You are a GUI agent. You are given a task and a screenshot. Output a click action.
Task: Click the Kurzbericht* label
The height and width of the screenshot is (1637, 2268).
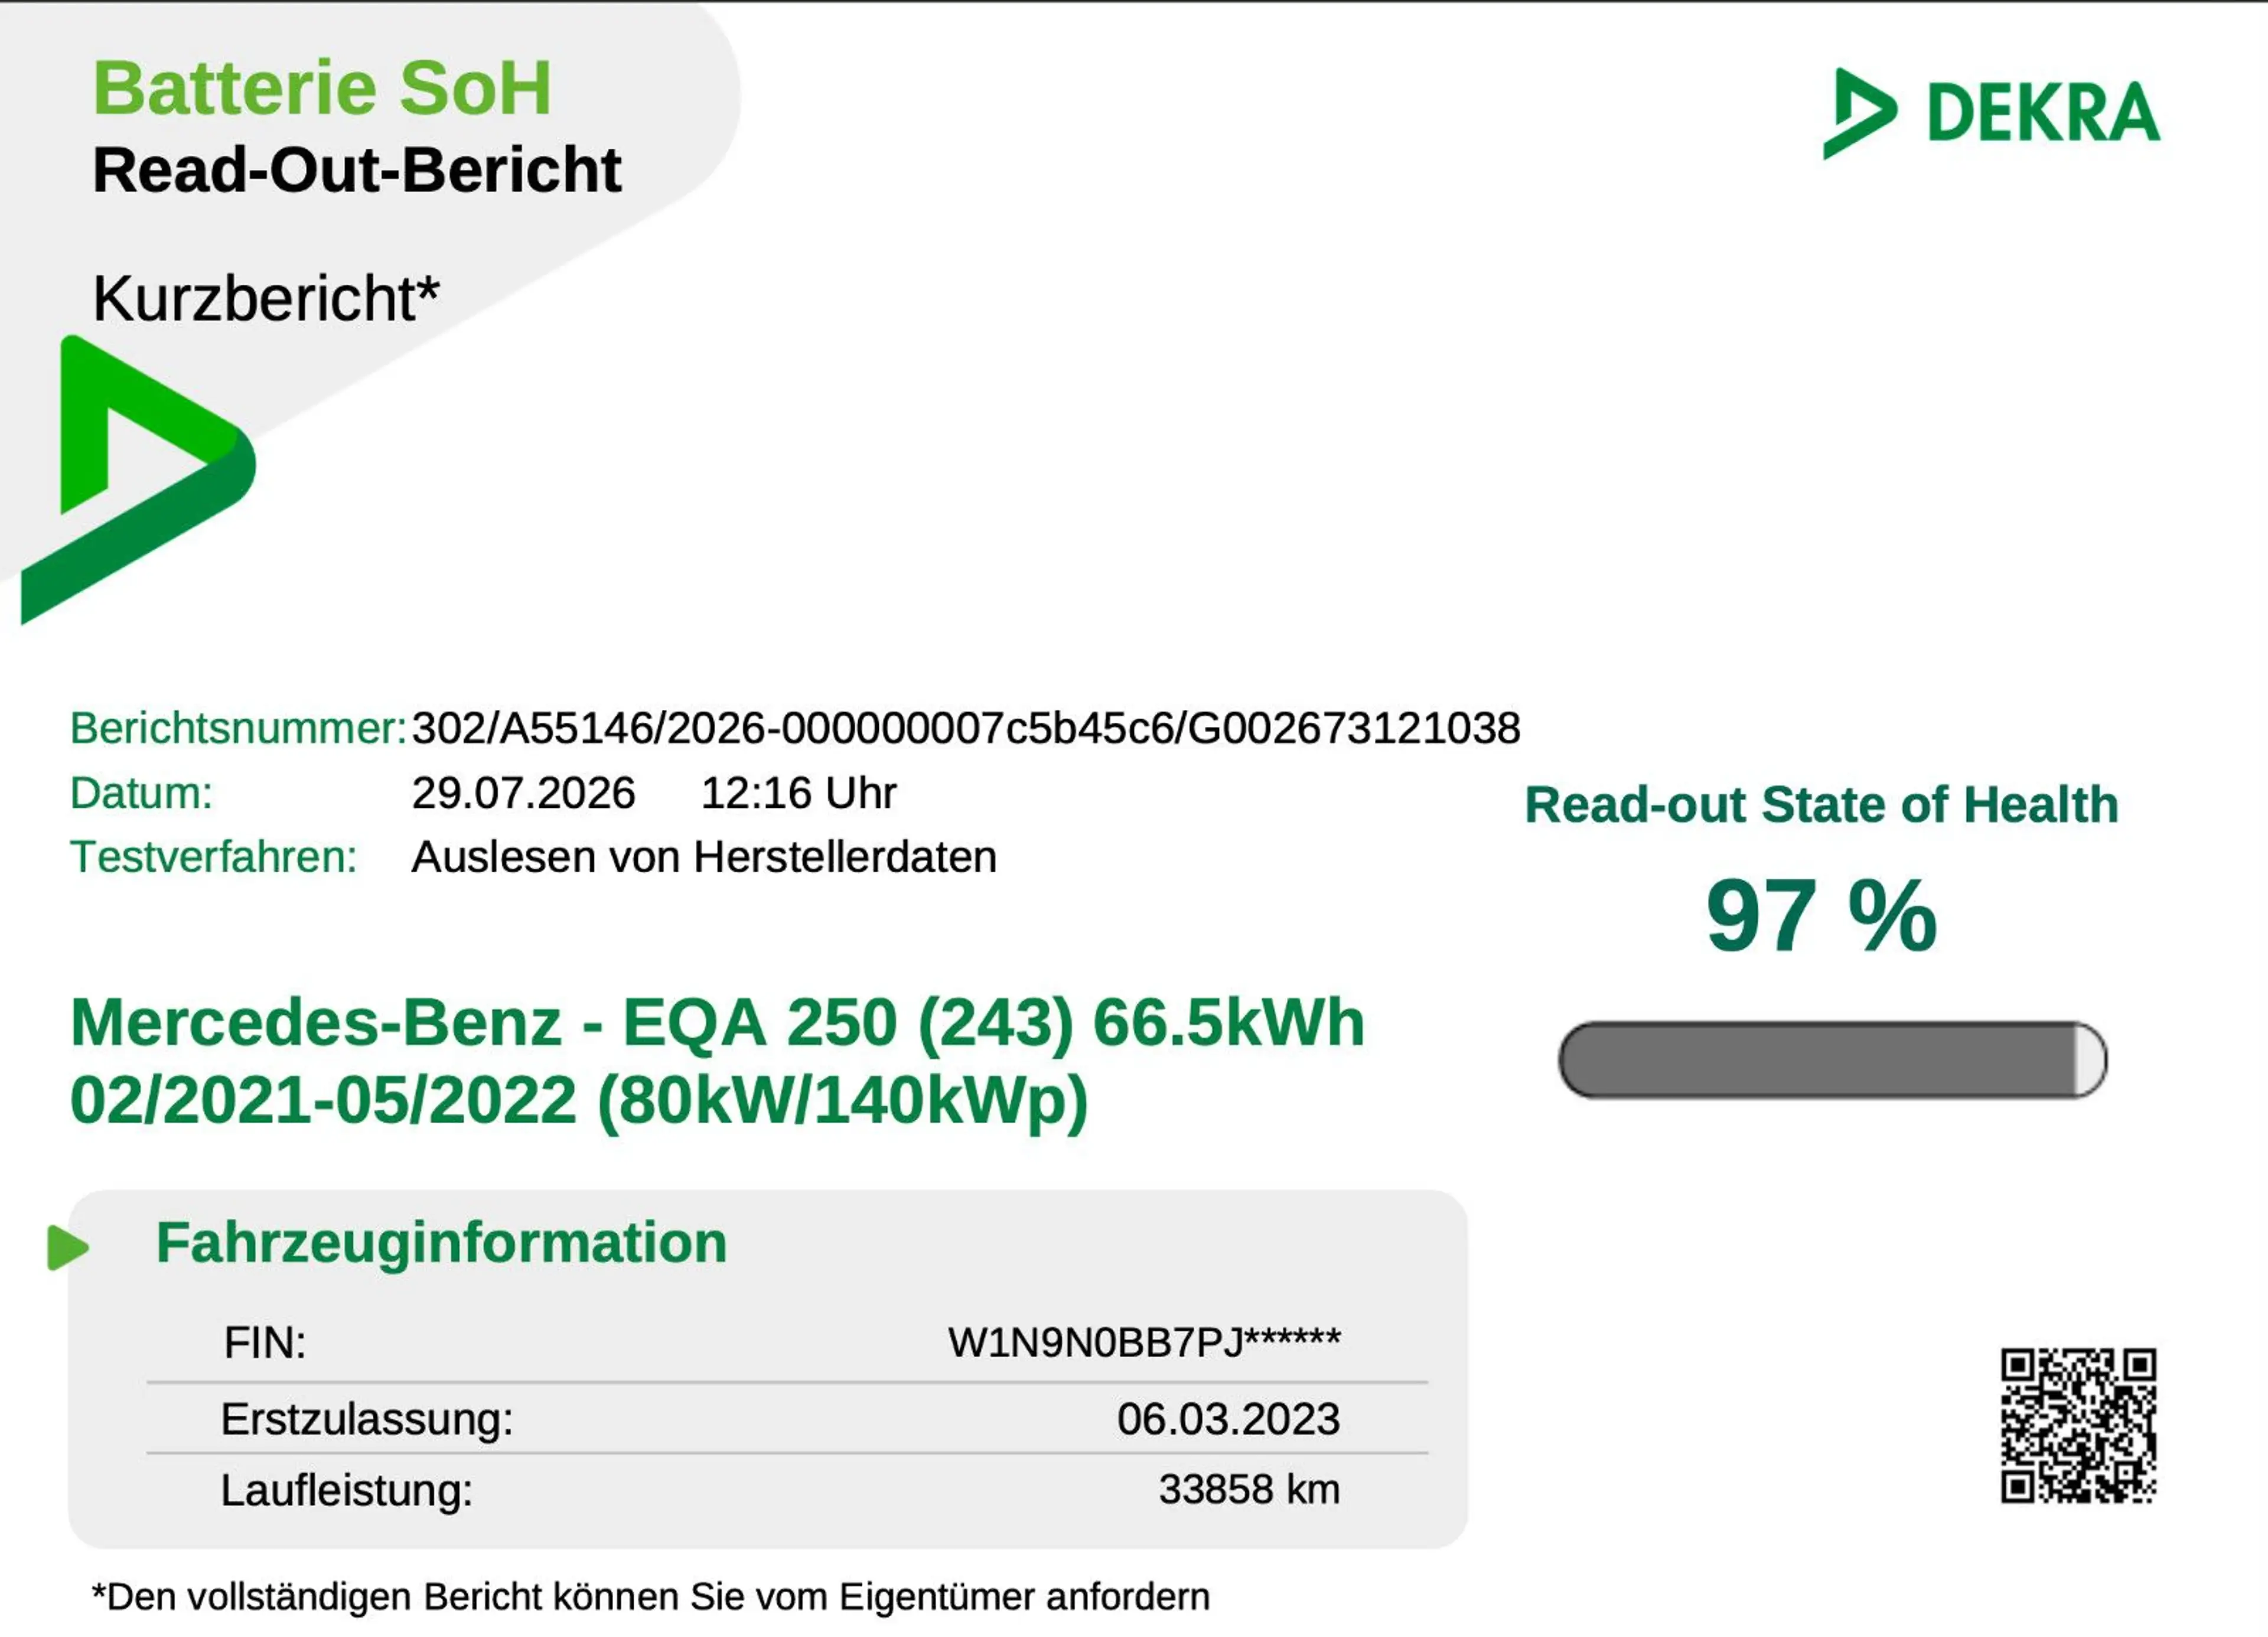(x=266, y=298)
